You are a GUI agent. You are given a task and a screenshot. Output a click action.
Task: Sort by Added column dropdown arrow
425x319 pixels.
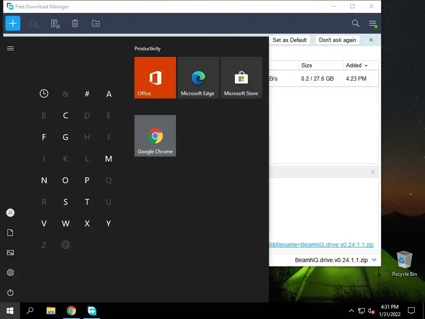[x=366, y=66]
